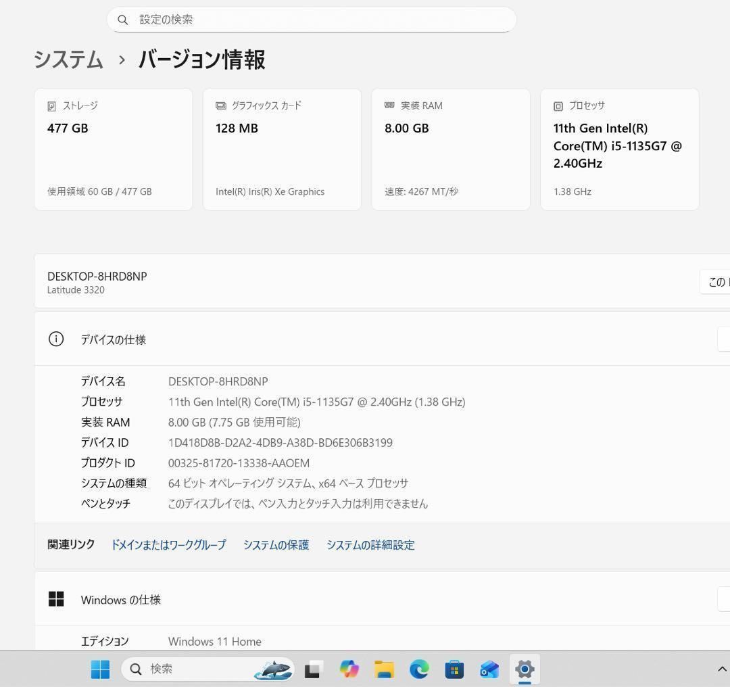
Task: Expand the ストレージ card details
Action: 113,148
